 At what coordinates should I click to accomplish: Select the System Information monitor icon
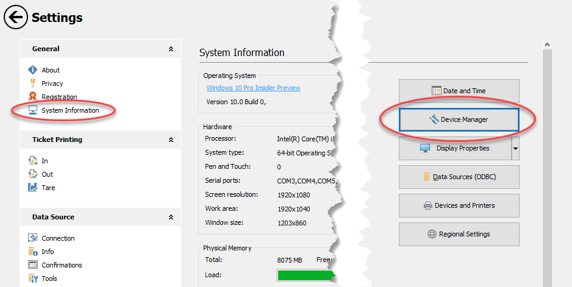[x=33, y=110]
